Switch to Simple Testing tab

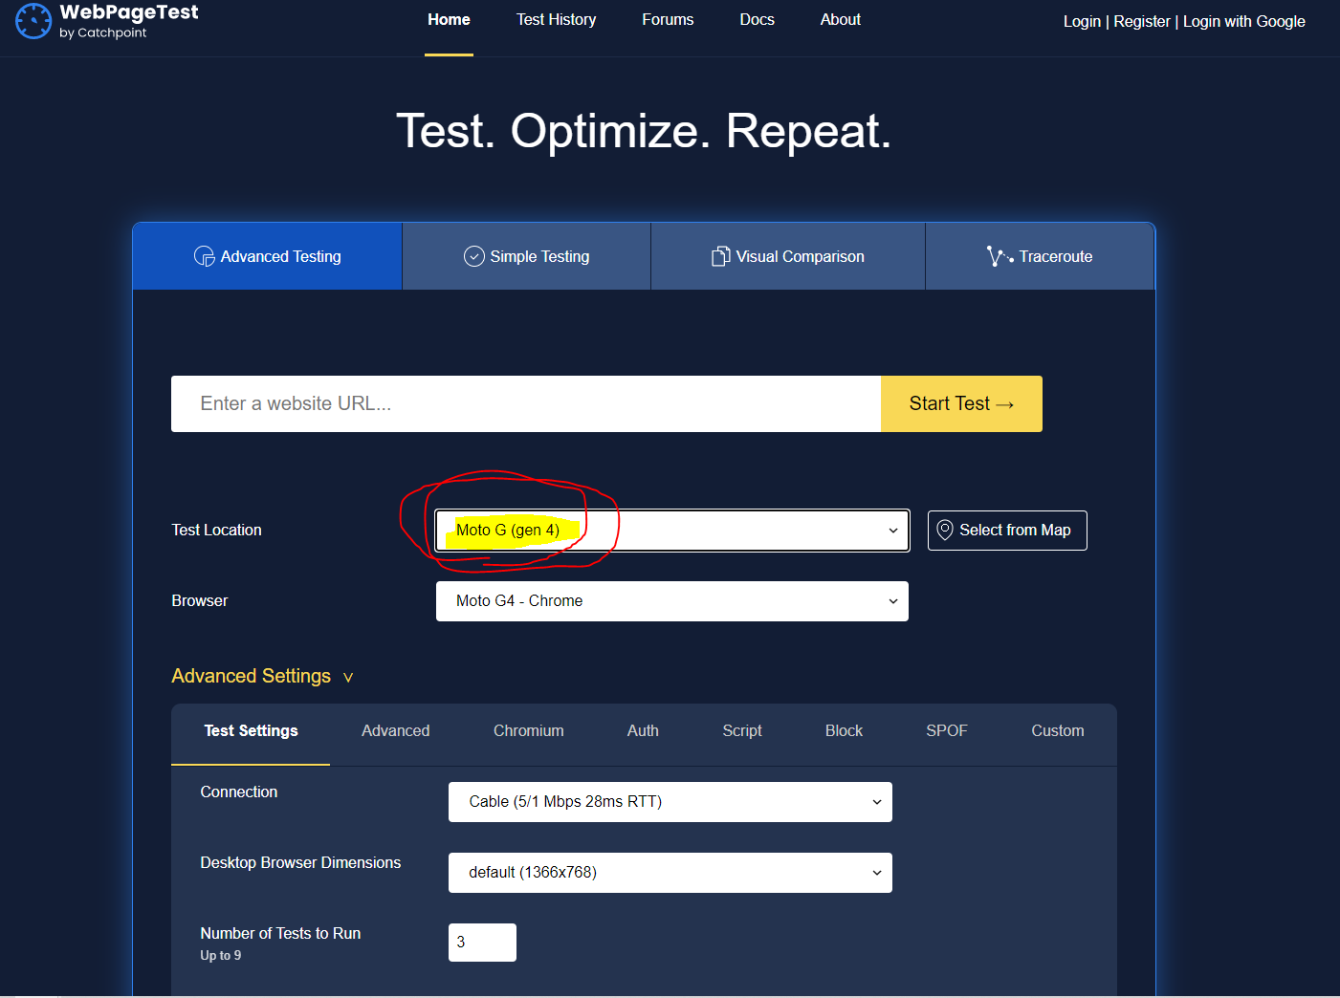pyautogui.click(x=527, y=256)
